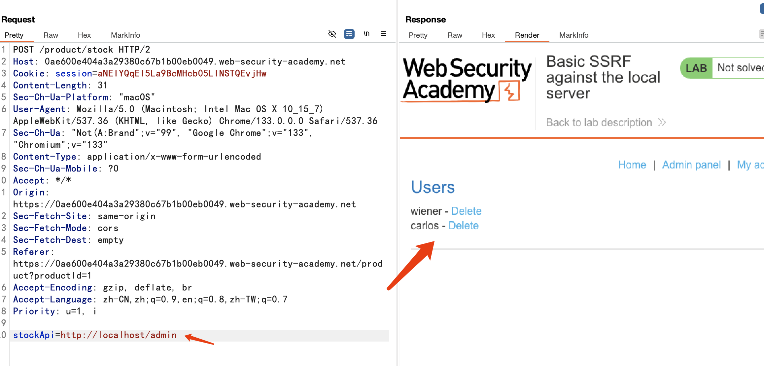Click the Web Security Academy logo
The height and width of the screenshot is (366, 764).
467,80
